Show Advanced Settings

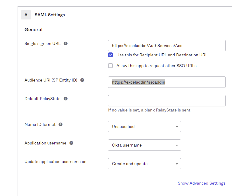[201, 183]
